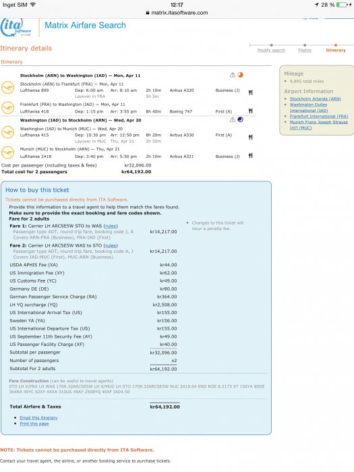
Task: Go to the Modify search step
Action: click(x=271, y=51)
